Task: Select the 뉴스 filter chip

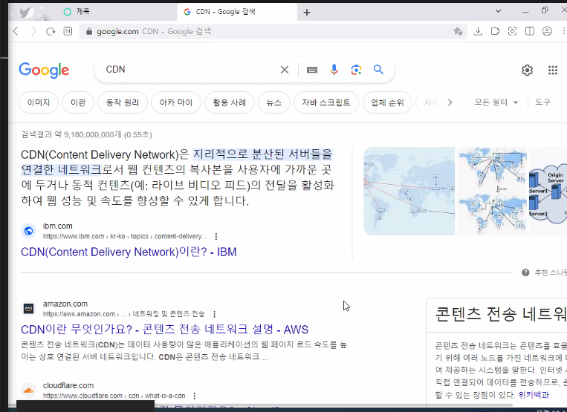Action: (273, 102)
